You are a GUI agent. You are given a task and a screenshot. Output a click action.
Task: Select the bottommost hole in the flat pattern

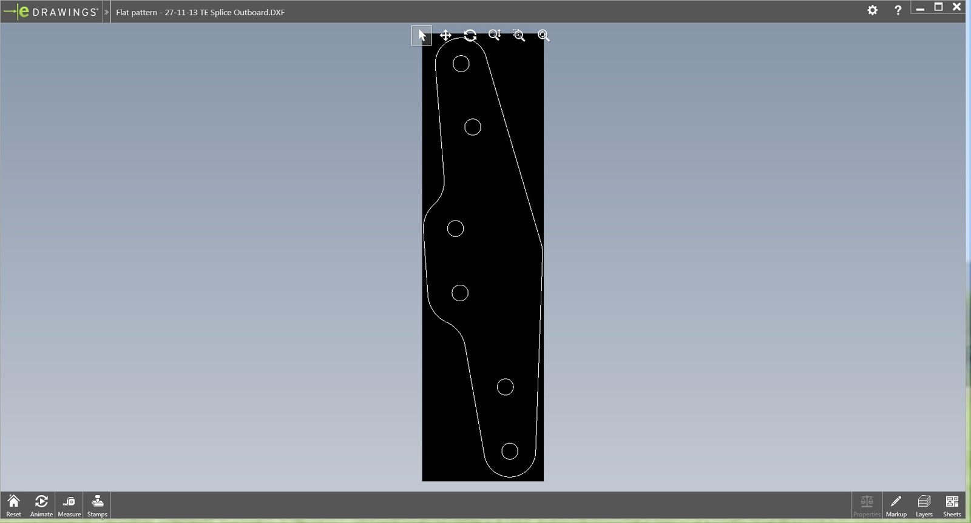coord(510,451)
